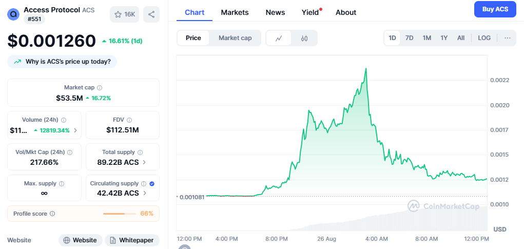This screenshot has width=524, height=249.
Task: Expand Volume (24h) details chevron
Action: coord(75,130)
